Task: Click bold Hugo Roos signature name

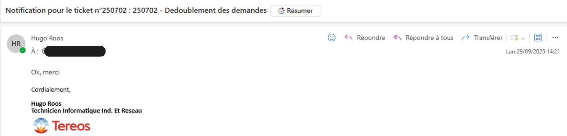Action: click(x=46, y=104)
